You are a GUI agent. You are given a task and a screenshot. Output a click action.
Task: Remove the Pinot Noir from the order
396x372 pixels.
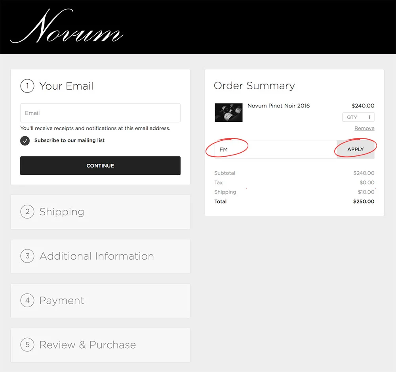364,128
